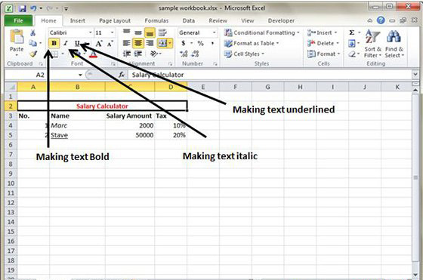This screenshot has height=280, width=423.
Task: Click the Decrease Decimal icon
Action: click(195, 54)
